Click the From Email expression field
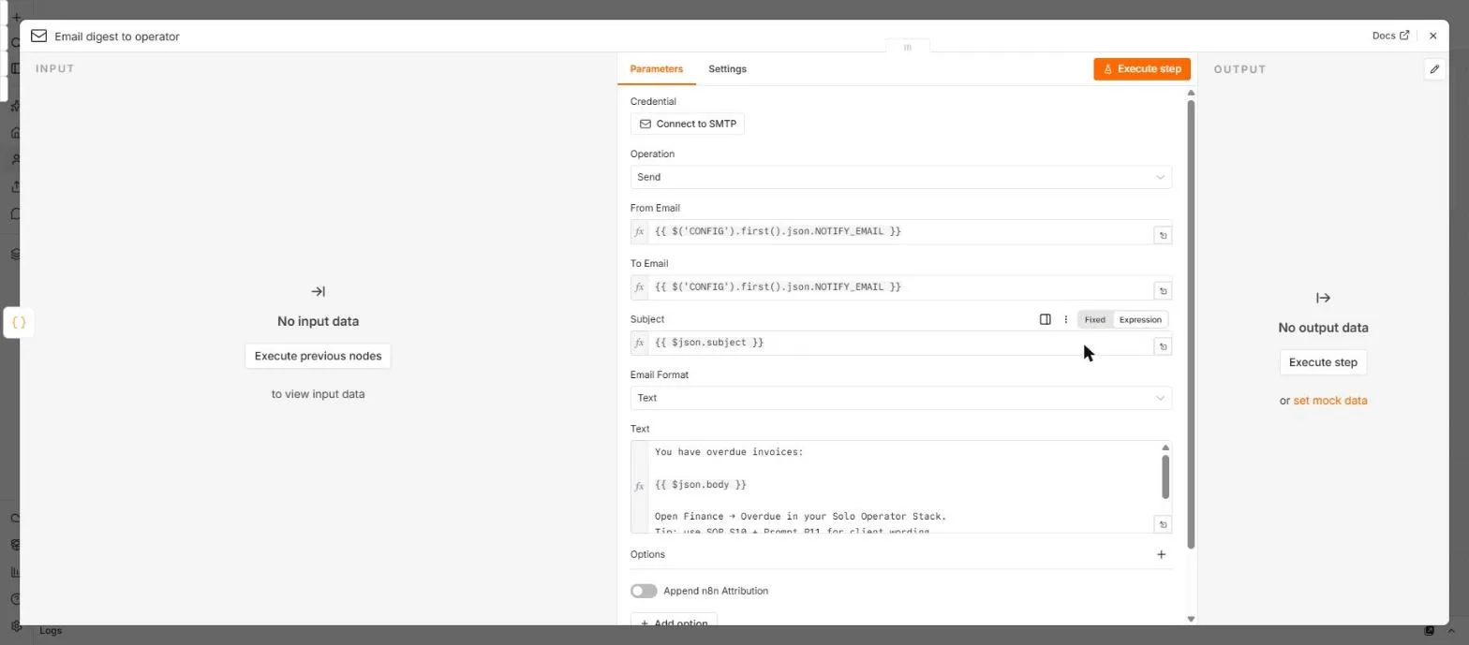This screenshot has width=1469, height=645. [900, 231]
